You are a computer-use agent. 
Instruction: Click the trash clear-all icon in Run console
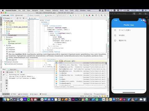(x=7, y=88)
